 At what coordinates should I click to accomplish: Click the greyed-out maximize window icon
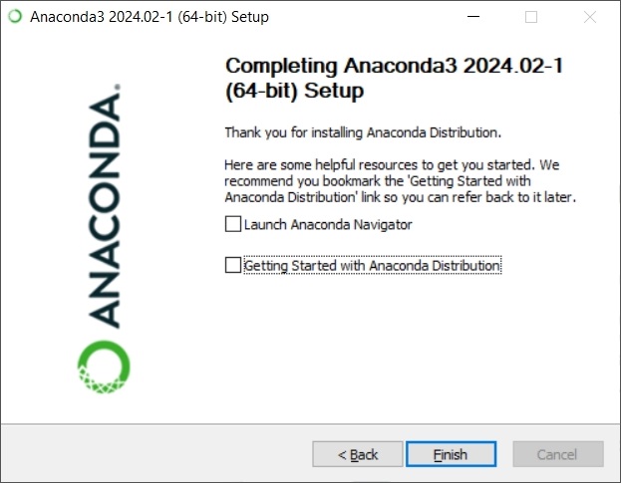(531, 17)
